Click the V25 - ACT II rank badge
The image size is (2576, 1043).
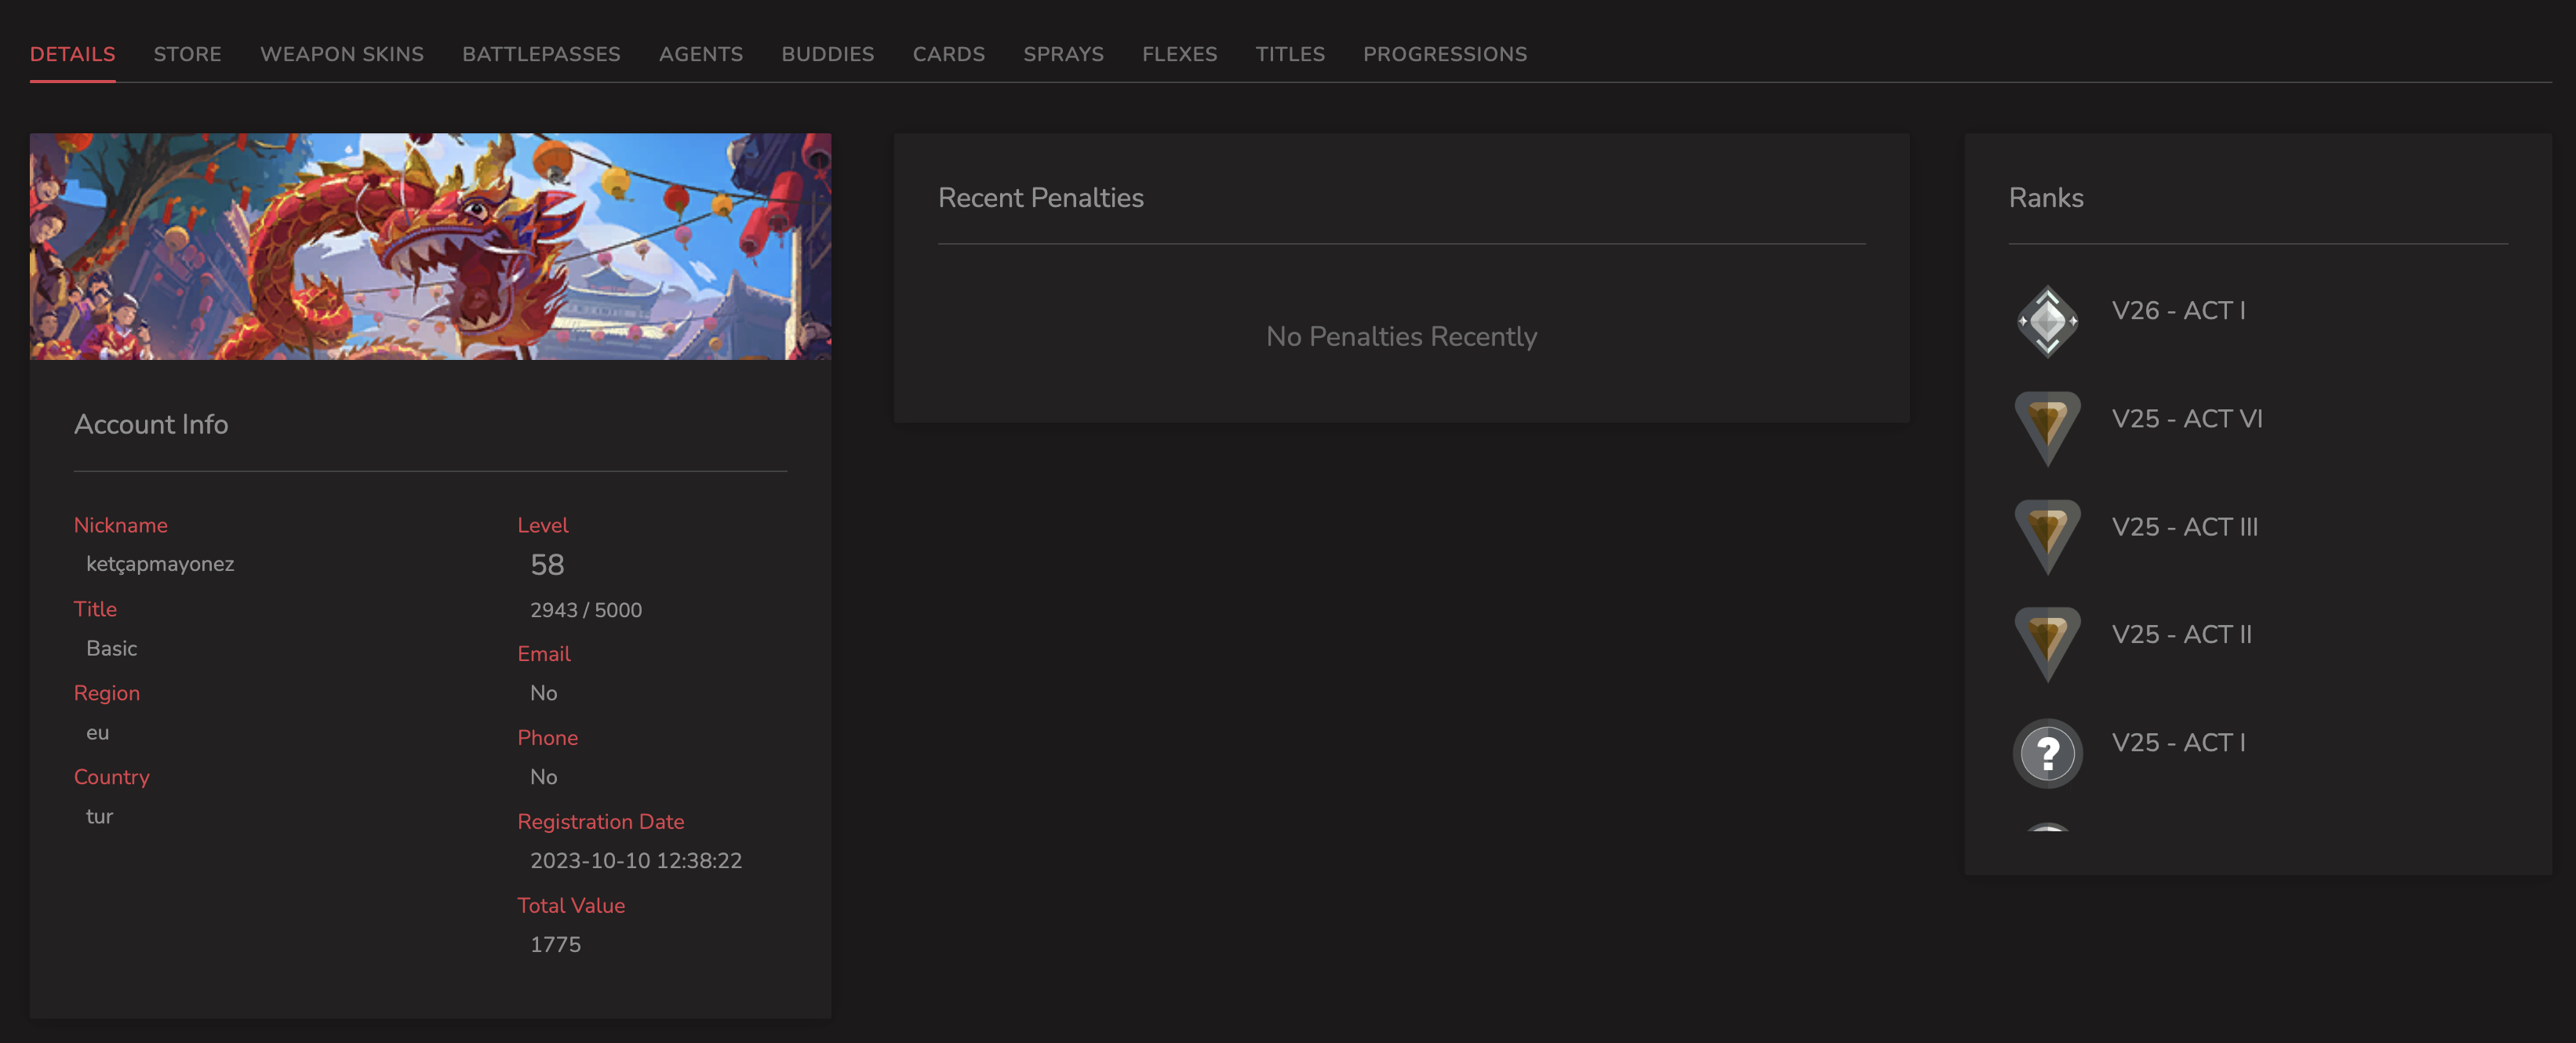click(x=2047, y=645)
